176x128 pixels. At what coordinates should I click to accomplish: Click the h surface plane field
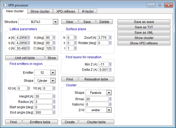(70, 37)
